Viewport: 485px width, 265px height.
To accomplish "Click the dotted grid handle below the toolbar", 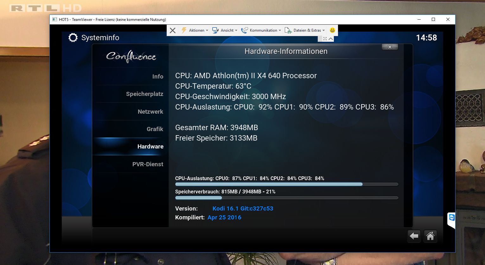I will [x=320, y=39].
